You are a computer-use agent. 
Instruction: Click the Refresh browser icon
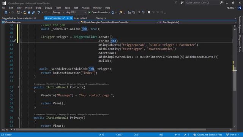[113, 13]
